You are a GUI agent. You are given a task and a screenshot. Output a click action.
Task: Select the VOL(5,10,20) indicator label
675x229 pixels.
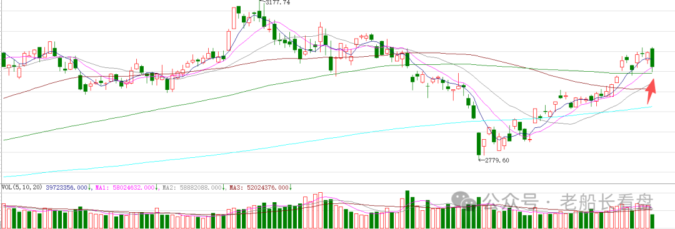[22, 188]
